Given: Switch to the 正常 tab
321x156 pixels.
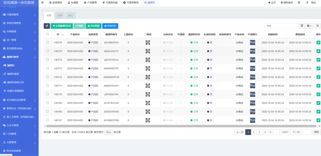Looking at the screenshot, I should 59,15.
